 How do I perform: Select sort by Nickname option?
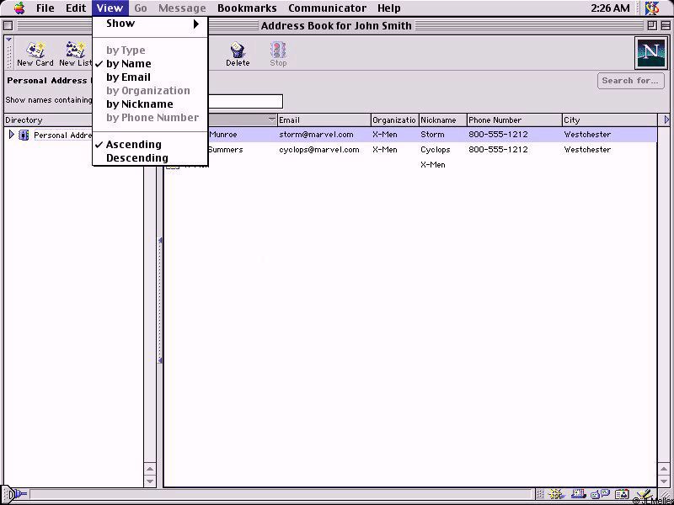[x=139, y=104]
